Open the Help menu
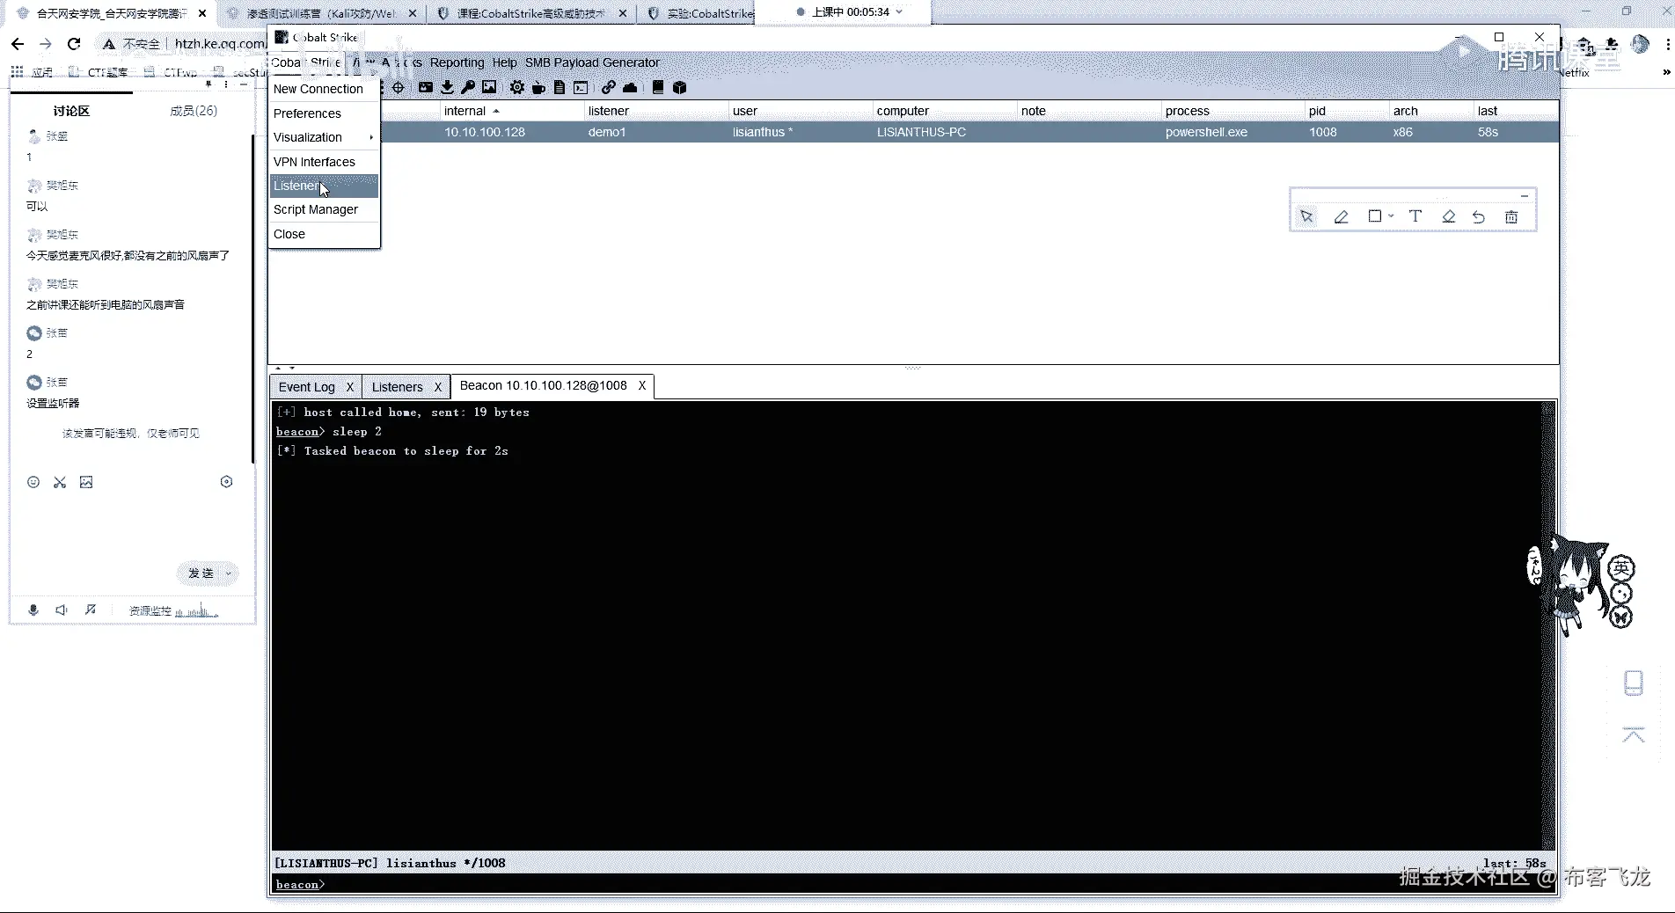Screen dimensions: 1675x913 [x=504, y=62]
